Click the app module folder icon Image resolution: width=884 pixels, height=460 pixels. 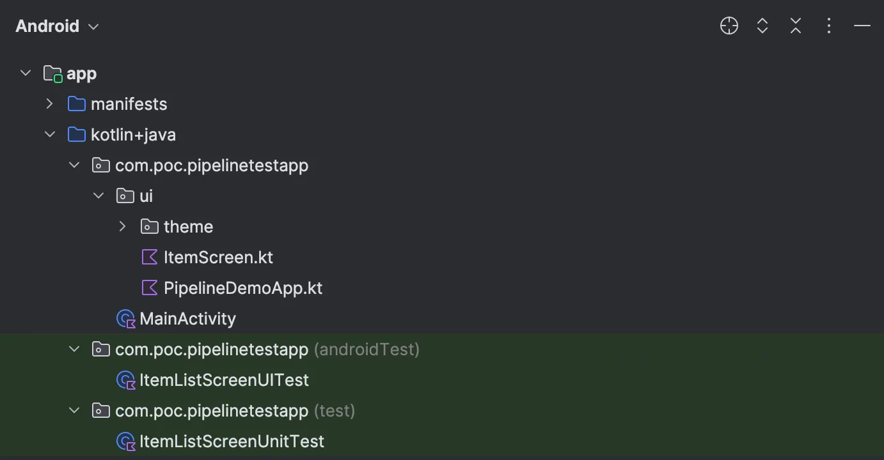coord(51,73)
